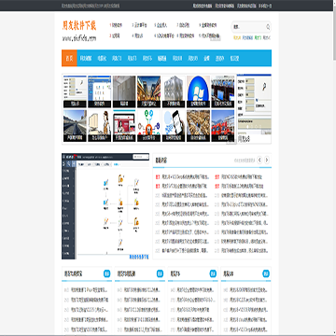Go to the next news page arrow
Screen dimensions: 336x336
267,161
